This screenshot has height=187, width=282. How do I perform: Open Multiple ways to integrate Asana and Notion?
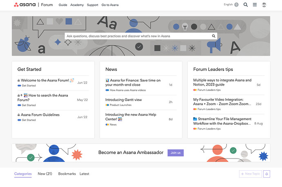[222, 82]
